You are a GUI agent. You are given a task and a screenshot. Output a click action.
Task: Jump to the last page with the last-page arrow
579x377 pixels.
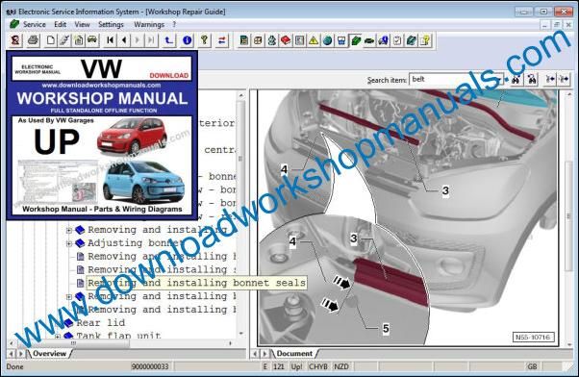click(x=151, y=40)
